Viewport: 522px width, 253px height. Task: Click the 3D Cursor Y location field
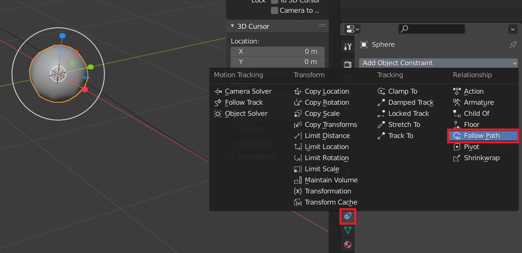coord(278,62)
